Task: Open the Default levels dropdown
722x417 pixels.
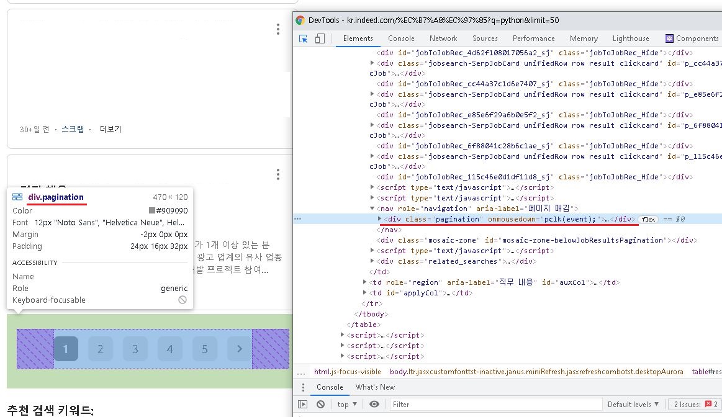Action: point(633,404)
